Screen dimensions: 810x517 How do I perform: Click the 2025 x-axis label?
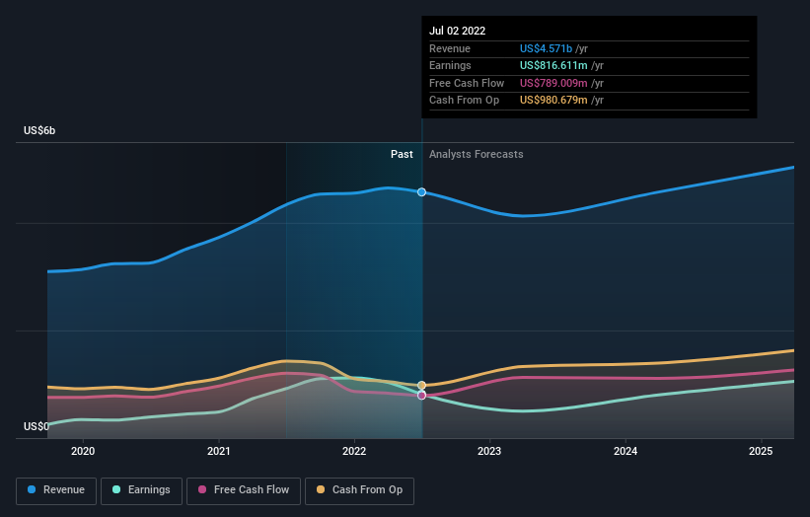[761, 452]
